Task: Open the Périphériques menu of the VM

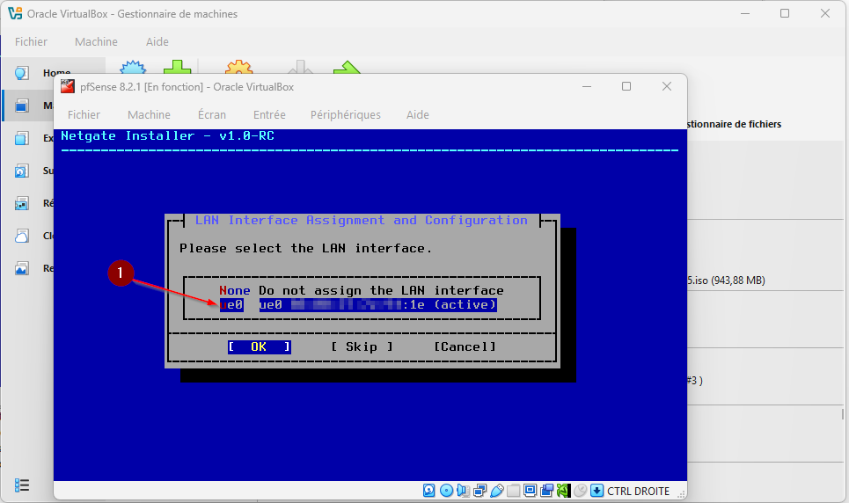Action: point(345,114)
